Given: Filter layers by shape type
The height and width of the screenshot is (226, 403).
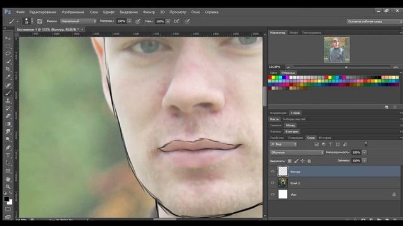Looking at the screenshot, I should 338,144.
